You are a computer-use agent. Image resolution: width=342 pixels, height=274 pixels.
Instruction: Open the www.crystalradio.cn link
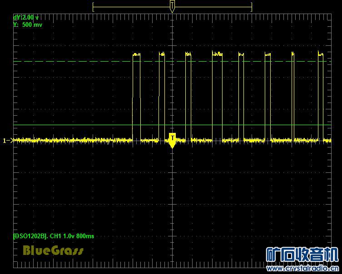click(303, 269)
